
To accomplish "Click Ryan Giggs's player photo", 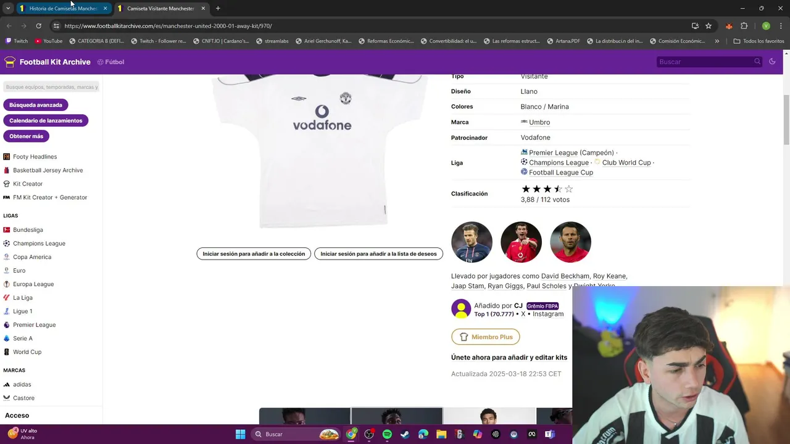I will [570, 242].
